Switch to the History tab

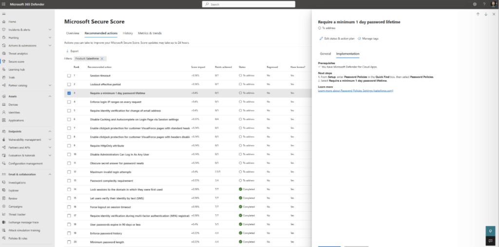coord(128,33)
